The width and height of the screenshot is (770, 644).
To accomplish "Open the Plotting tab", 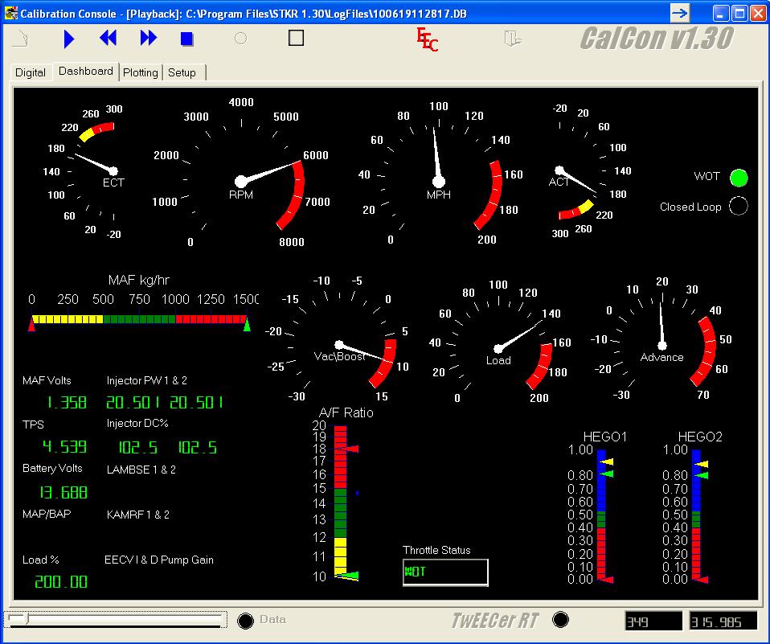I will point(141,72).
